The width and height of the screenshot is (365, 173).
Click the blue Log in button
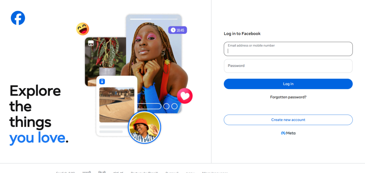(288, 84)
